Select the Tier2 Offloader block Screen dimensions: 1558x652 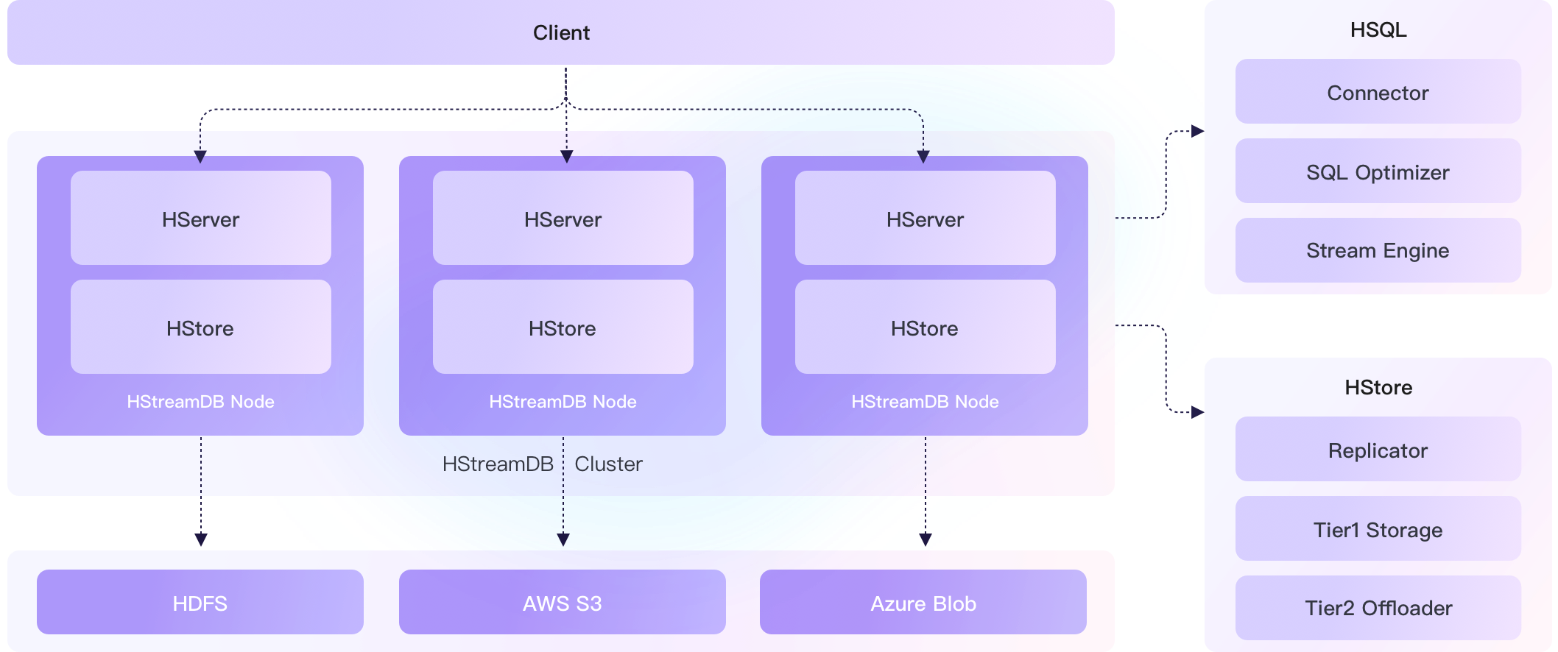[x=1378, y=608]
